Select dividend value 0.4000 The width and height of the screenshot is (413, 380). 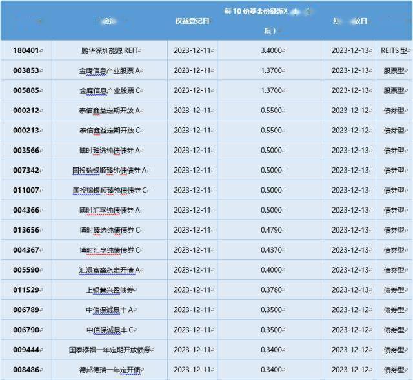[x=271, y=270]
